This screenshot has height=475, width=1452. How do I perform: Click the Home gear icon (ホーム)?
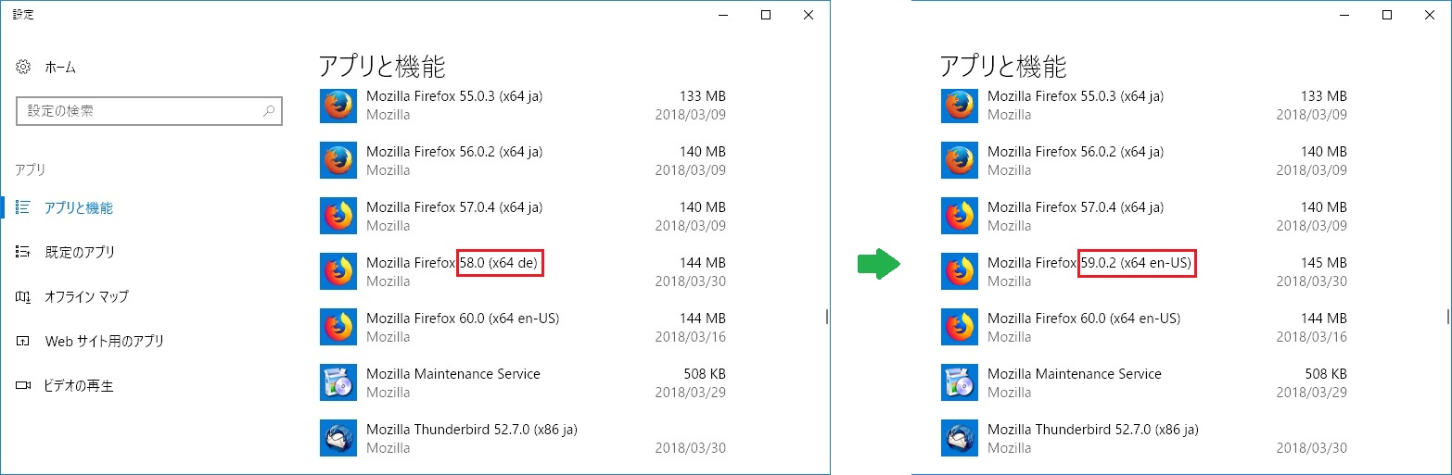[x=24, y=68]
